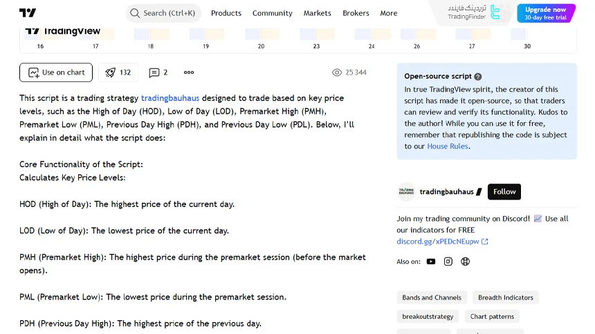This screenshot has height=334, width=595.
Task: Click the help icon beside Open-source script
Action: (478, 77)
